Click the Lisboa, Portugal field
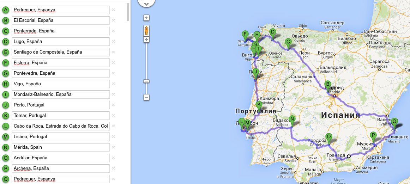The image size is (410, 184). pyautogui.click(x=60, y=137)
